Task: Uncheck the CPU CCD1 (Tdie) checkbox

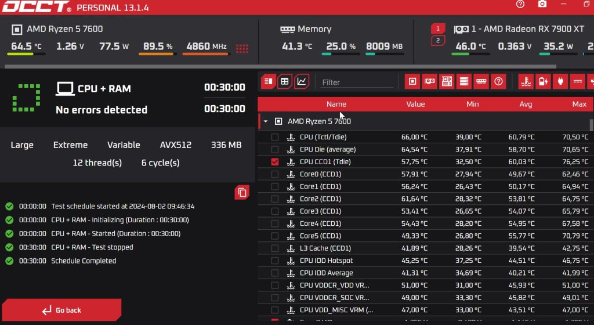Action: (x=274, y=162)
